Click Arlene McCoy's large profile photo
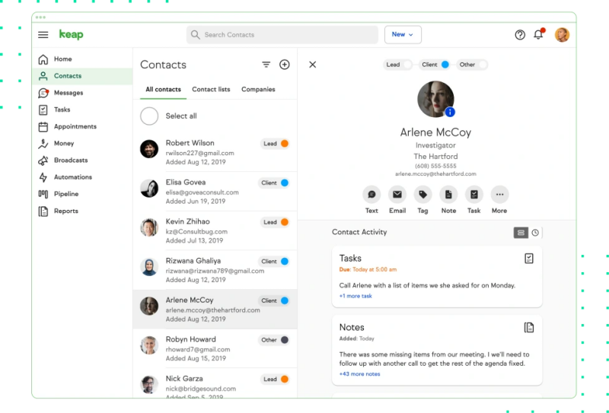 point(435,99)
